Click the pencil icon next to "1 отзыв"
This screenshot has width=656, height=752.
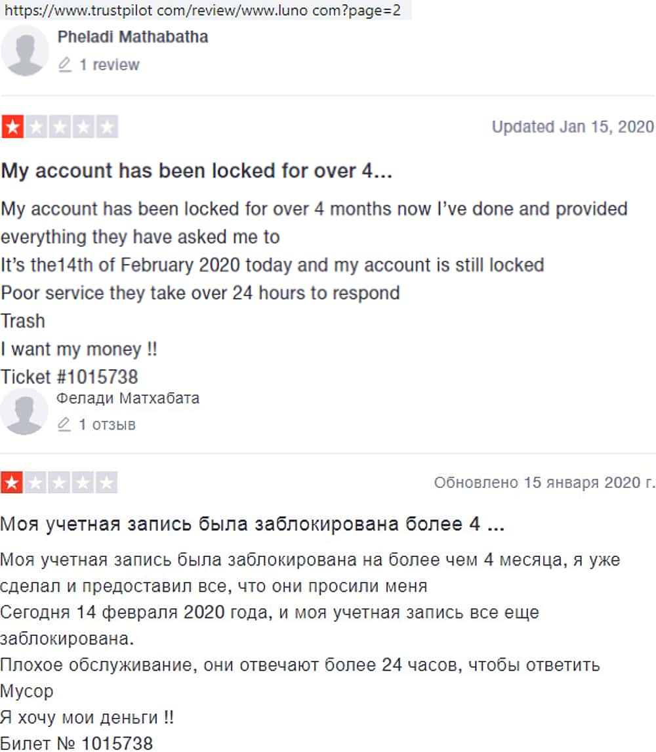click(64, 425)
